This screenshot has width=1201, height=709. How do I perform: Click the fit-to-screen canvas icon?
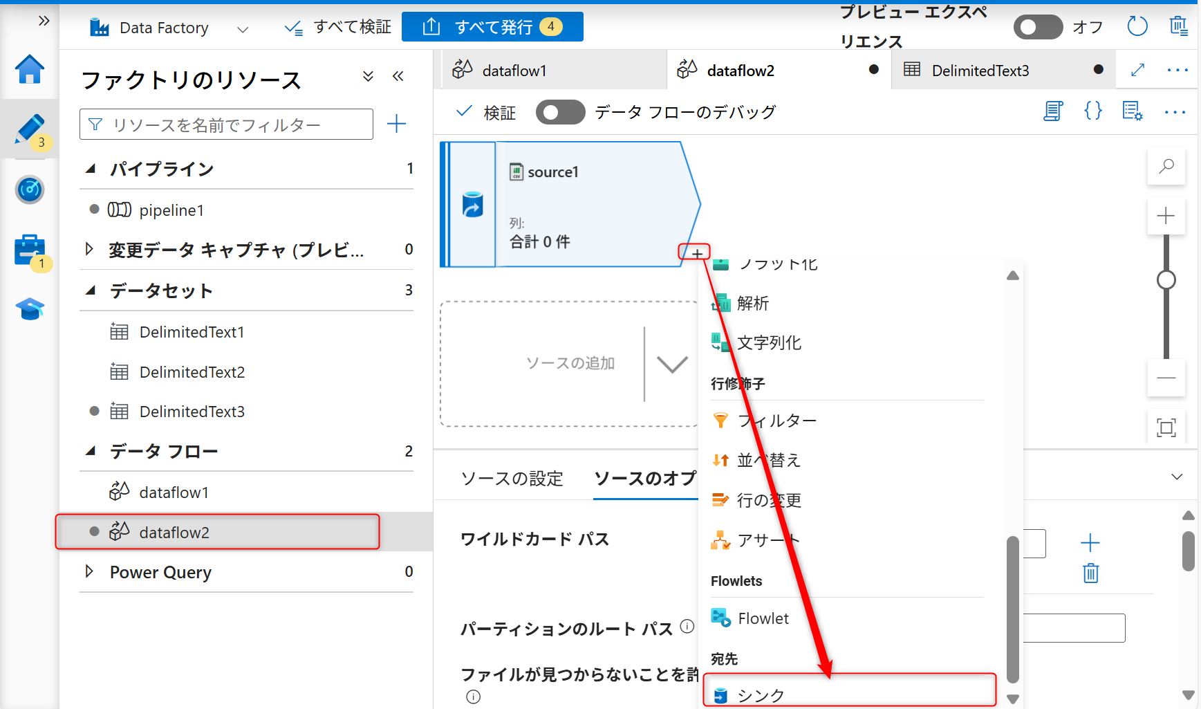[1166, 427]
